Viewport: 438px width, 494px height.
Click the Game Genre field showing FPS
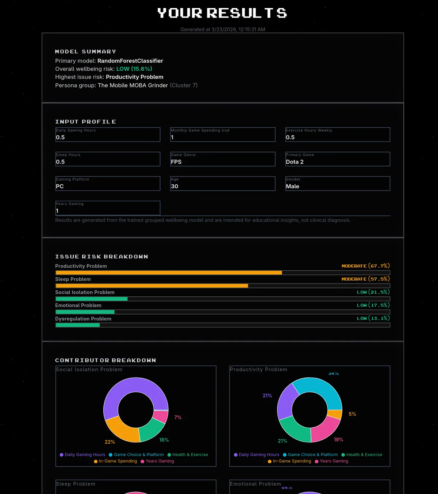pos(223,159)
